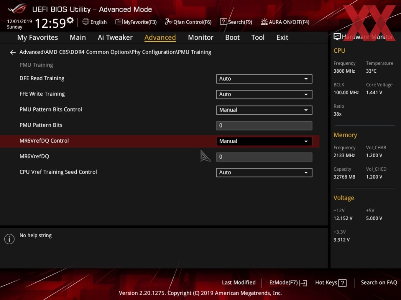Go to the Exit tab
This screenshot has height=300, width=401.
[x=282, y=37]
